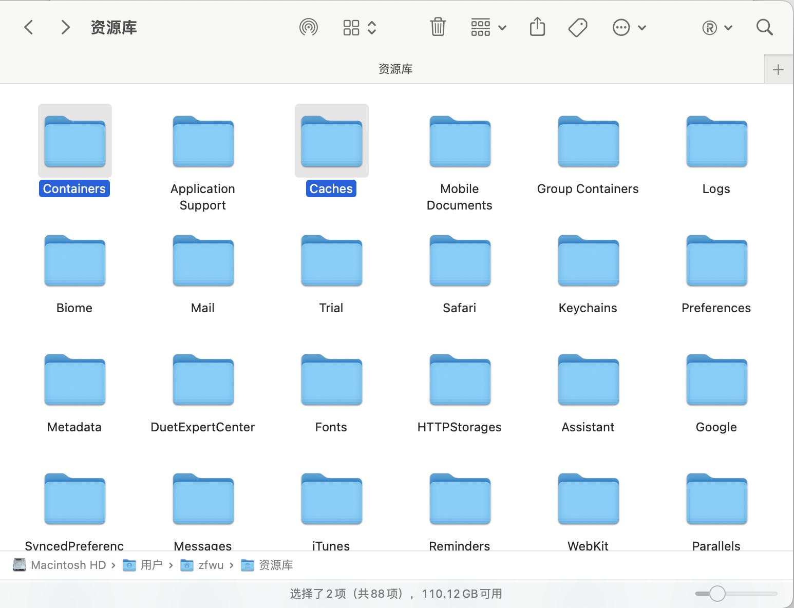Select the Mobile Documents folder thumbnail
The height and width of the screenshot is (608, 794).
459,142
